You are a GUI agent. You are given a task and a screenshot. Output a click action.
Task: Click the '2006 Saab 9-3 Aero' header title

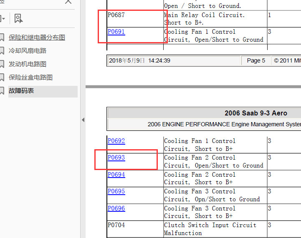tap(256, 113)
